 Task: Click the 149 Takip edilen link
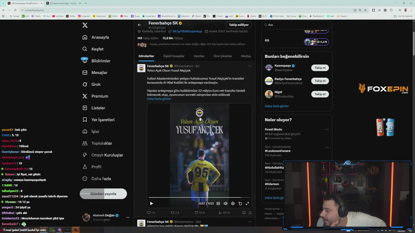click(148, 38)
